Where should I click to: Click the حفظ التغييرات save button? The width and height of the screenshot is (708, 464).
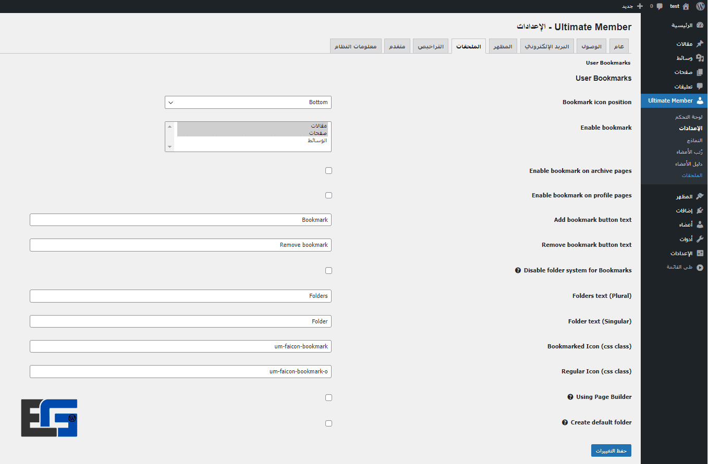pyautogui.click(x=611, y=450)
